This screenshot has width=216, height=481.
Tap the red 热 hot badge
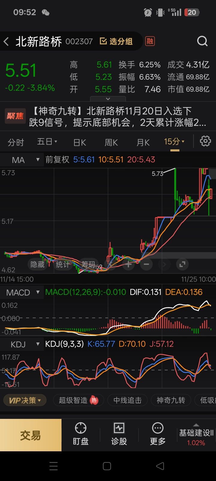pyautogui.click(x=94, y=400)
